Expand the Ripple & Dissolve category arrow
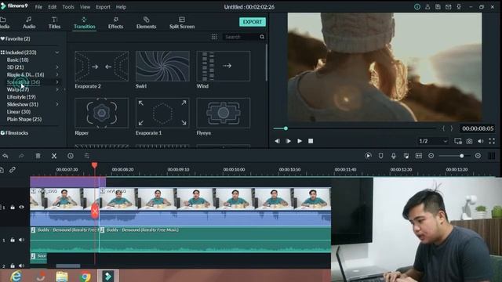This screenshot has width=502, height=282. 57,74
